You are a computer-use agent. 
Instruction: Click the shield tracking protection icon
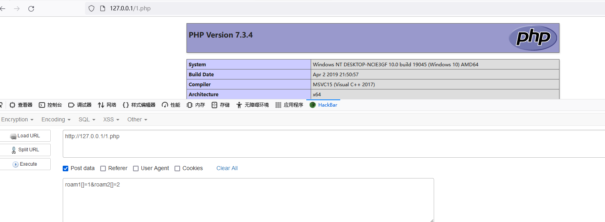[x=91, y=8]
